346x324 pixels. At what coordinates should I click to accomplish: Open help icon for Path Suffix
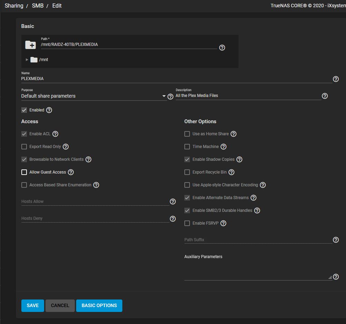click(336, 240)
